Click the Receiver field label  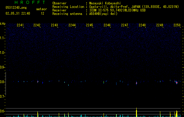[59, 10]
